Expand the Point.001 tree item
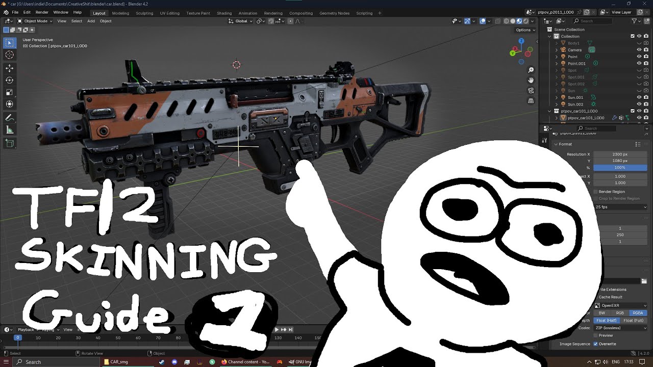The image size is (653, 367). point(557,63)
